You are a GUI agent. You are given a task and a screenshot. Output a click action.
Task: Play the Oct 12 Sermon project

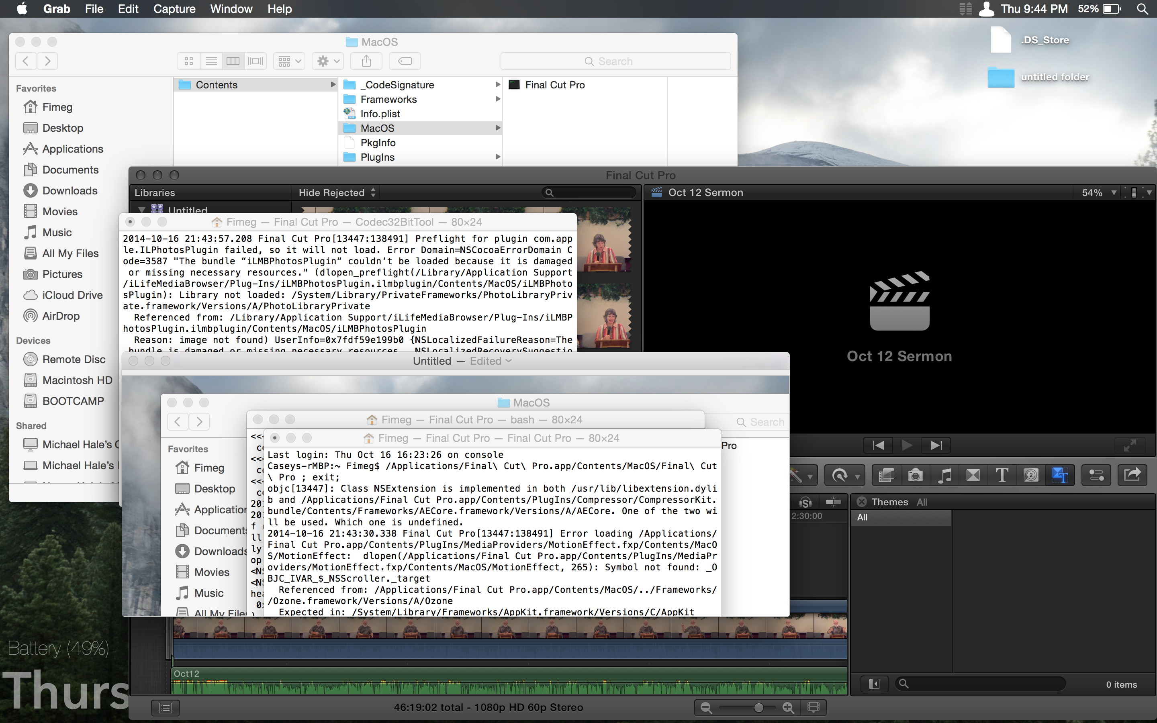(x=907, y=445)
